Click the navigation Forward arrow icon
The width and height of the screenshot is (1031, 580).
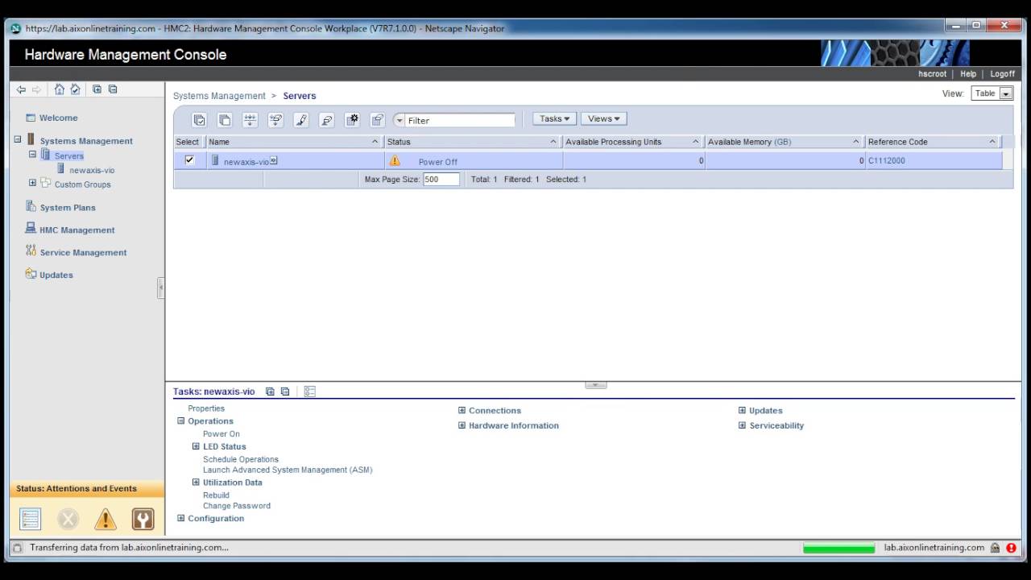36,89
